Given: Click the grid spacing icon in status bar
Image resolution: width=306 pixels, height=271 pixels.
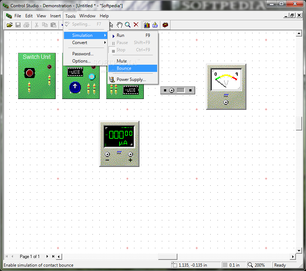Looking at the screenshot, I should click(x=225, y=265).
